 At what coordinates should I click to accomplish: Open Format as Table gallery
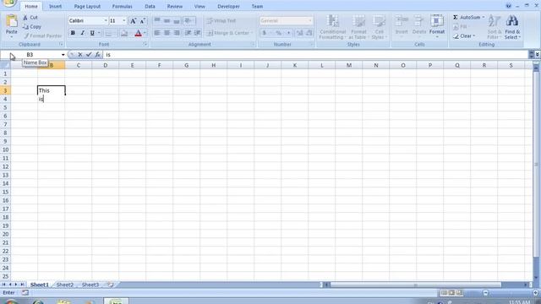[x=358, y=27]
